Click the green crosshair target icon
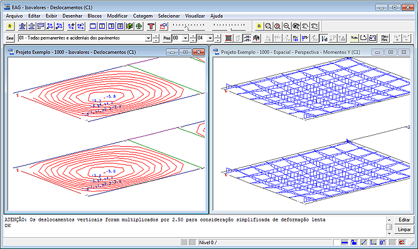Screen dimensions: 418x249 [139, 26]
